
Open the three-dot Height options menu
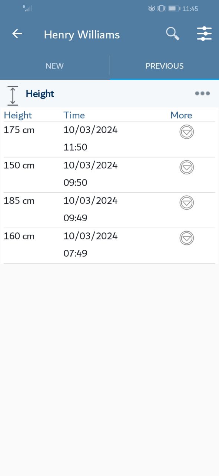click(x=202, y=93)
